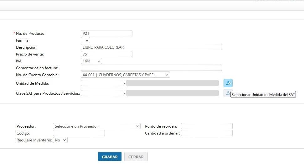The width and height of the screenshot is (304, 164).
Task: Select the Cantidad a ordenar field
Action: point(207,133)
